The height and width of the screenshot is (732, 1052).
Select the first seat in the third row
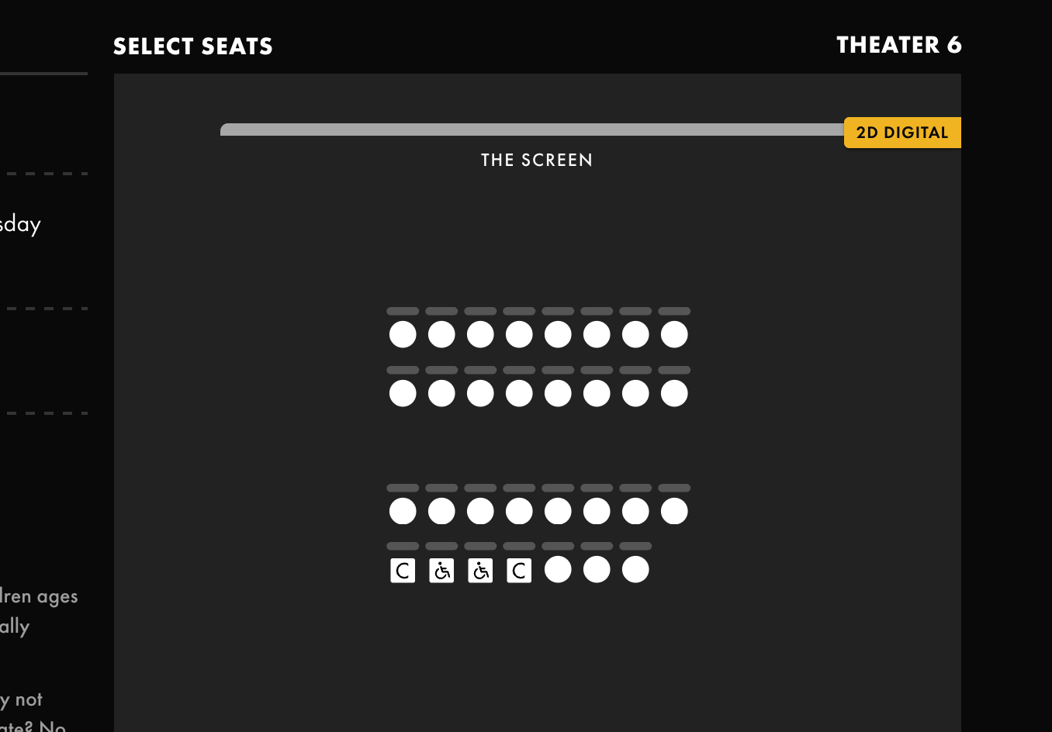coord(403,511)
